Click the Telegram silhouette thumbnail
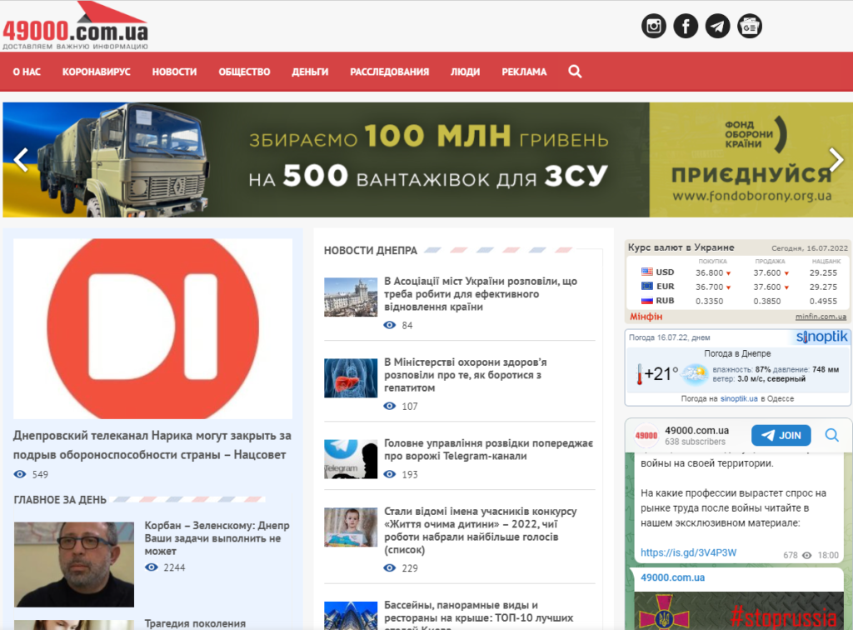The width and height of the screenshot is (853, 630). pyautogui.click(x=351, y=459)
